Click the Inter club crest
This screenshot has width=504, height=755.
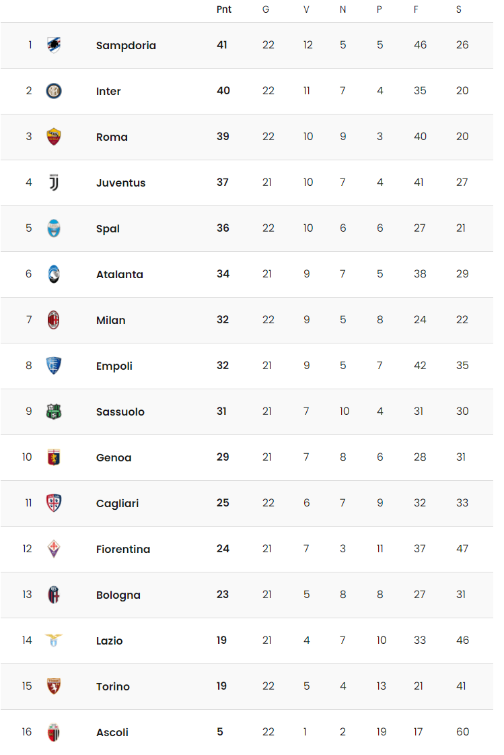point(54,90)
